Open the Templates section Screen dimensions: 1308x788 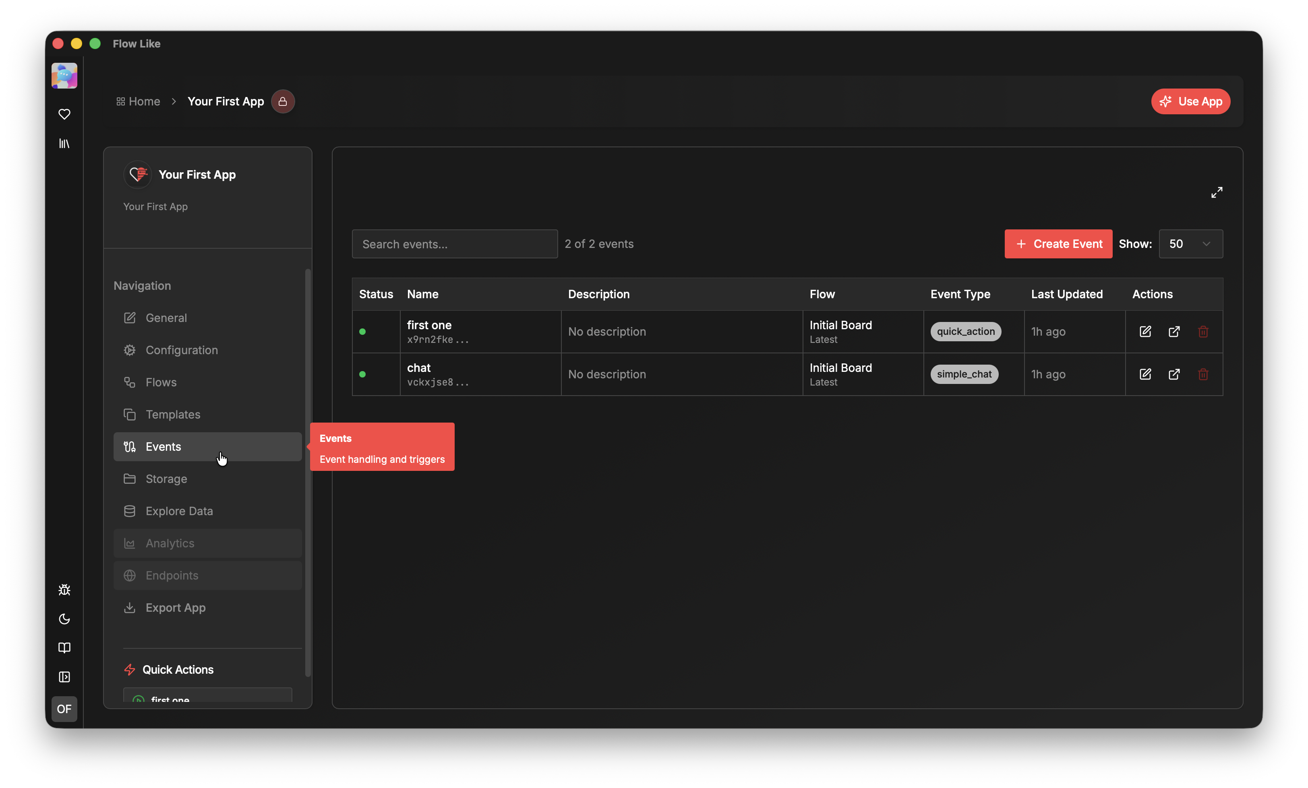[x=172, y=415]
